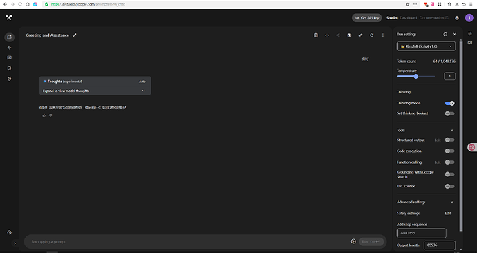Collapse the Tools section
This screenshot has height=253, width=477.
[452, 130]
